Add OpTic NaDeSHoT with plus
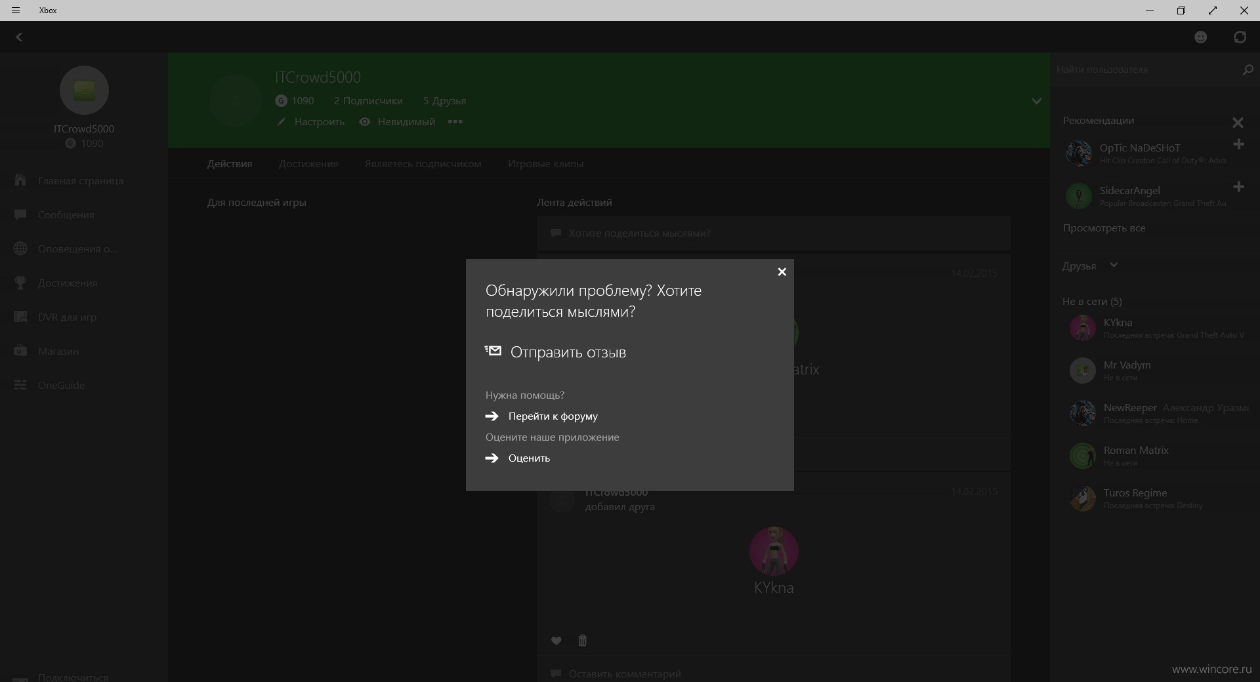Viewport: 1260px width, 682px height. tap(1238, 144)
